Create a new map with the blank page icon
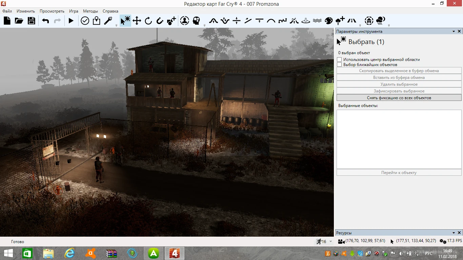This screenshot has height=260, width=463. click(7, 21)
